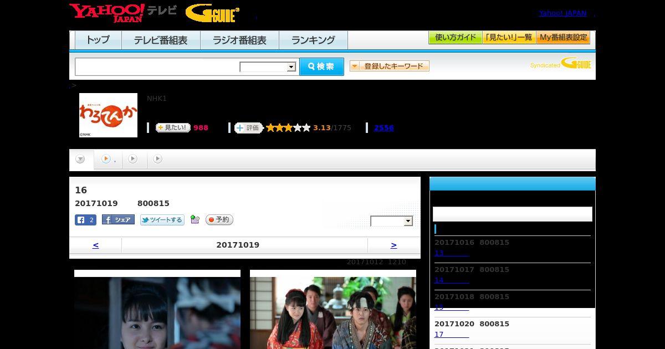The width and height of the screenshot is (665, 349).
Task: Click the 見たい! add button
Action: click(173, 127)
